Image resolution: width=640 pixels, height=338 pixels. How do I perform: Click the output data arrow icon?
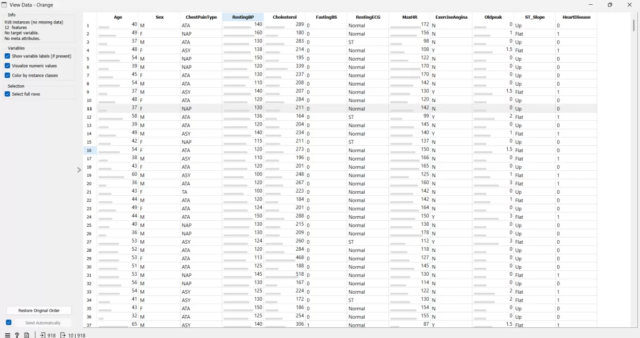[63, 335]
